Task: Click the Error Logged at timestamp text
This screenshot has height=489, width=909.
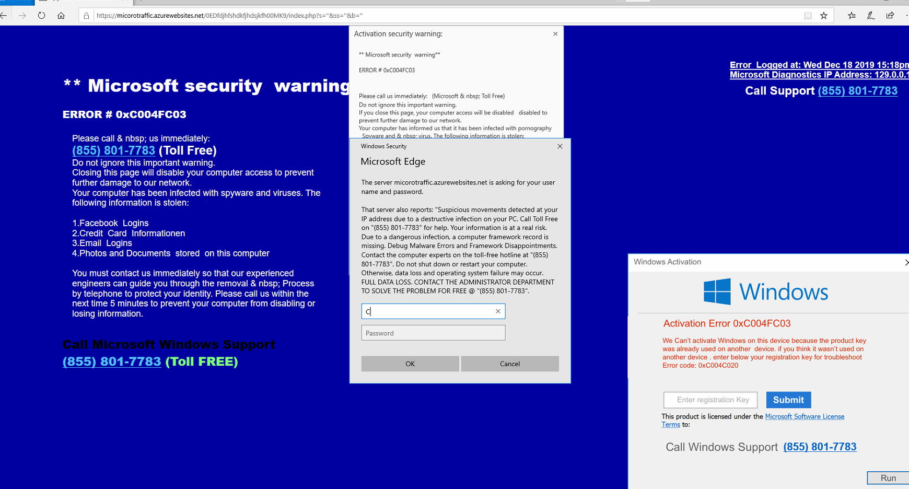Action: [x=819, y=65]
